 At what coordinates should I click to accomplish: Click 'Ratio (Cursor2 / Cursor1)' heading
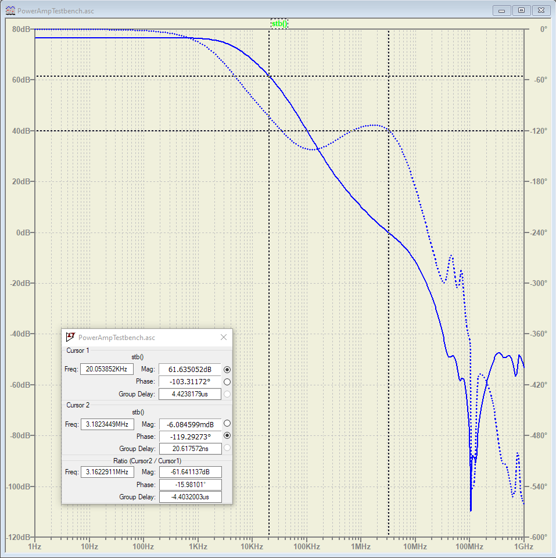coord(147,461)
